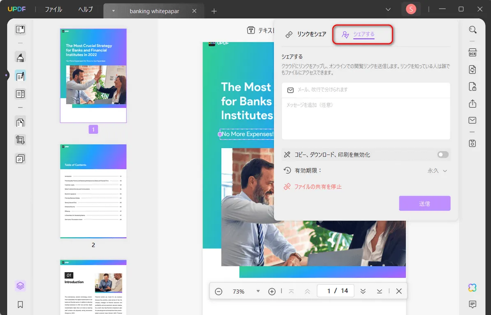This screenshot has width=491, height=315.
Task: Zoom out with the minus icon
Action: click(x=219, y=292)
